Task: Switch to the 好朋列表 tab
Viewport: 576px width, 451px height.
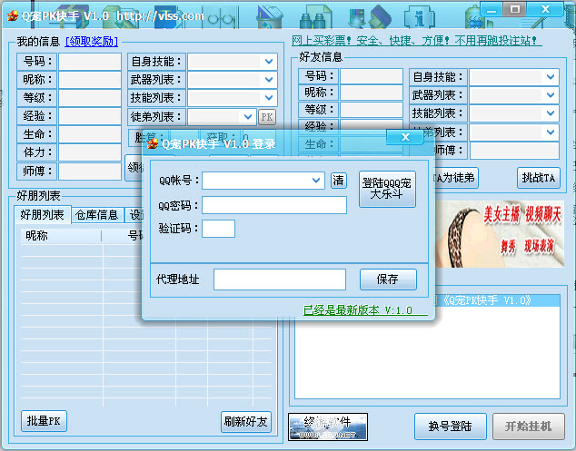Action: point(42,215)
